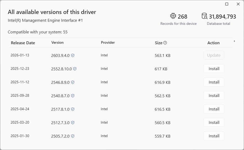Click the verified shield icon beside version 2517.8.1.0
The image size is (244, 150).
(73, 109)
